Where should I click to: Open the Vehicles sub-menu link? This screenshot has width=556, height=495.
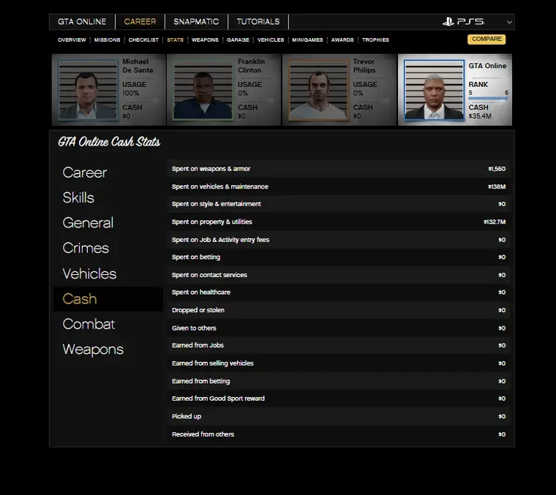coord(271,39)
